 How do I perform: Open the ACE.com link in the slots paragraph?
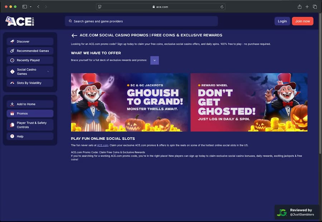pyautogui.click(x=103, y=145)
